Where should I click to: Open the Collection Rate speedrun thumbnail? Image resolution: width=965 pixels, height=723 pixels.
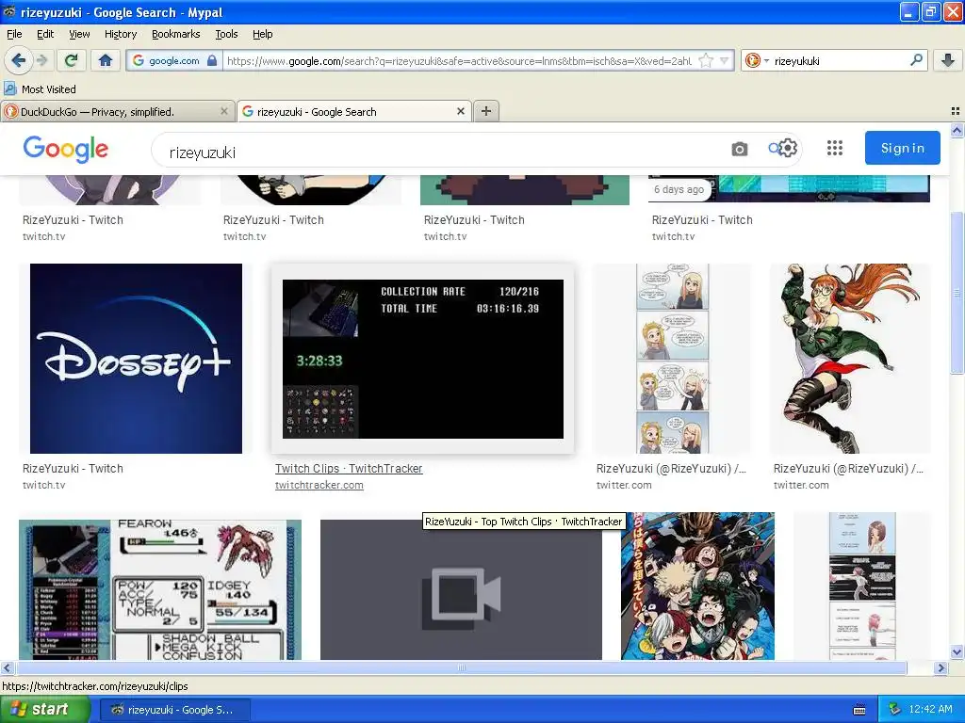423,359
